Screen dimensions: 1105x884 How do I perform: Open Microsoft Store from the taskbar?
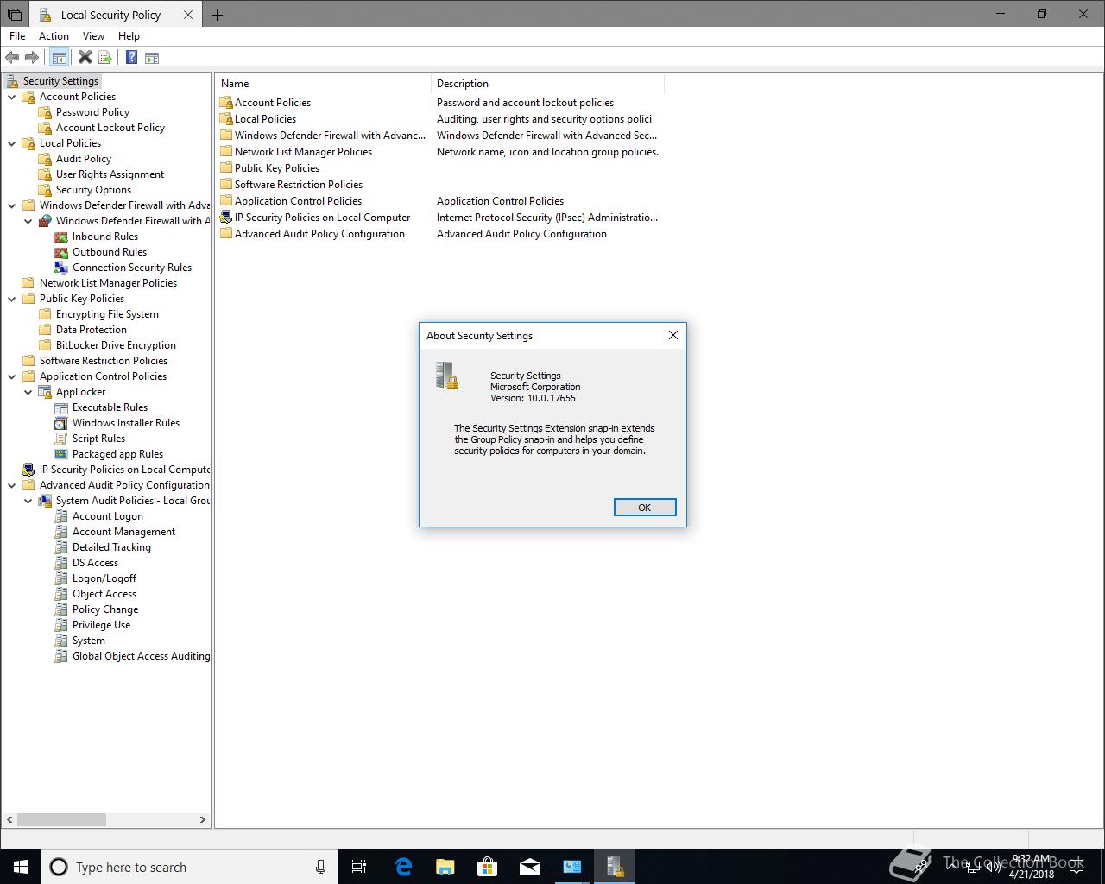(488, 867)
